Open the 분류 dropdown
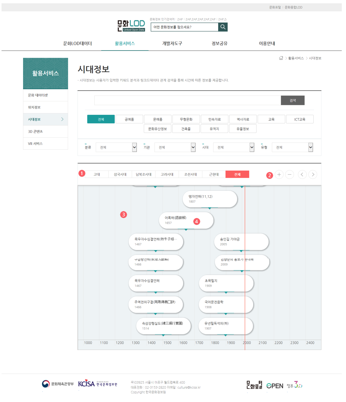The image size is (346, 402). click(x=116, y=147)
